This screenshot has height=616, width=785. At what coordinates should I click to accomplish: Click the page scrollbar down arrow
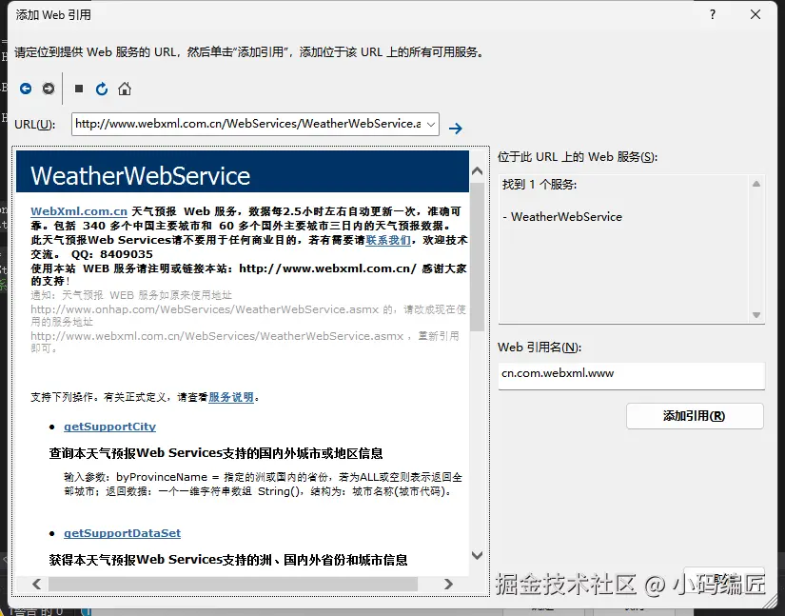pos(477,555)
